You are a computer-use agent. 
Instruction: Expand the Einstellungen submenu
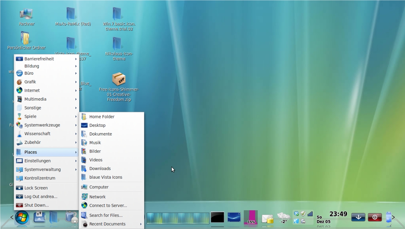tap(47, 161)
